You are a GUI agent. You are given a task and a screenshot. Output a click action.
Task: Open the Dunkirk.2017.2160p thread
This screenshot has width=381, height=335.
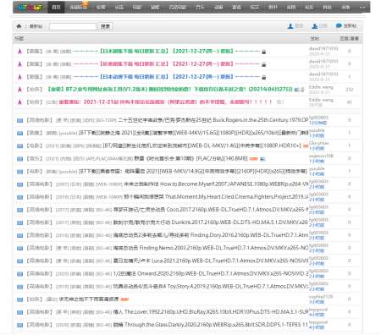click(211, 222)
